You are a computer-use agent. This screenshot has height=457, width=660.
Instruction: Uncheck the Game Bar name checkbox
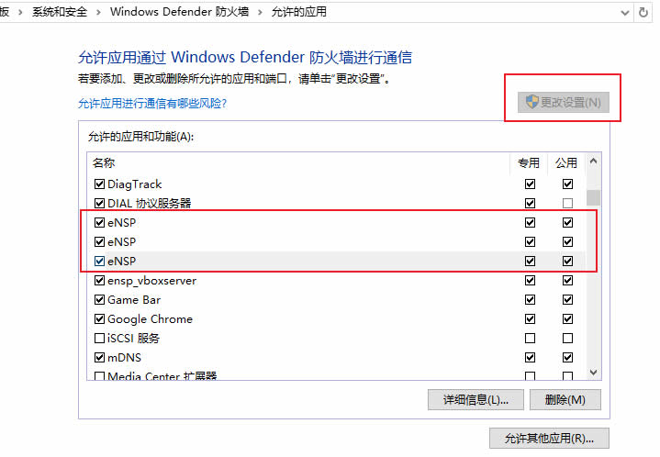point(99,299)
